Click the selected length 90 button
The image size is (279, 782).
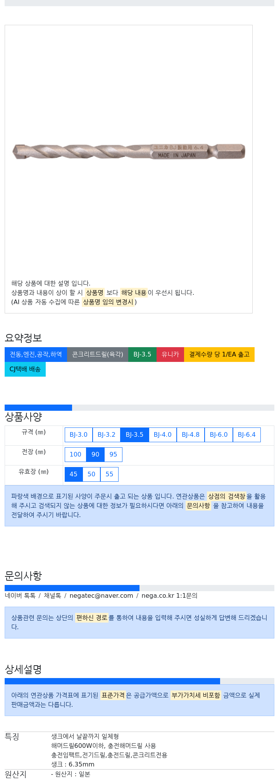[x=95, y=455]
